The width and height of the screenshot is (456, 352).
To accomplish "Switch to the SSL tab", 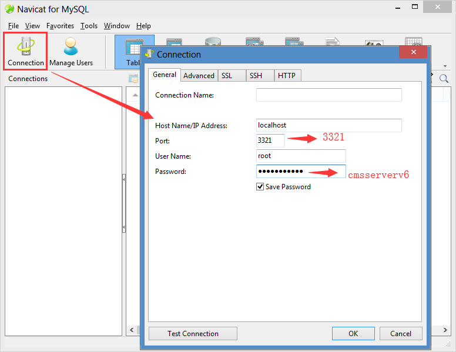I will 232,76.
